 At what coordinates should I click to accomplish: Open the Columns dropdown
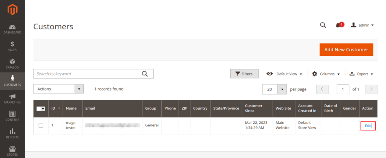pos(326,74)
